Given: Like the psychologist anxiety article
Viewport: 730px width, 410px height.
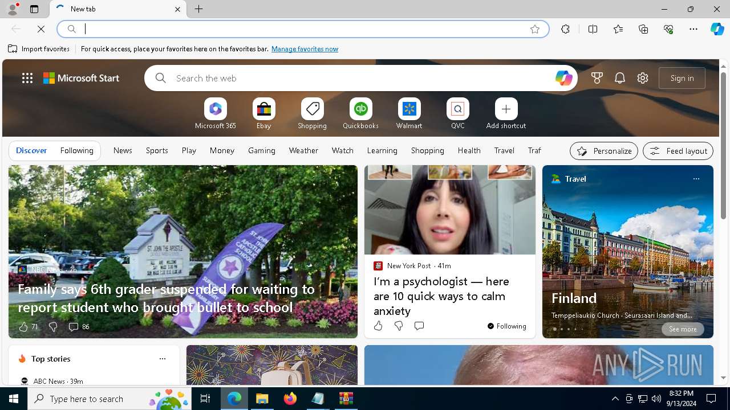Looking at the screenshot, I should [378, 326].
